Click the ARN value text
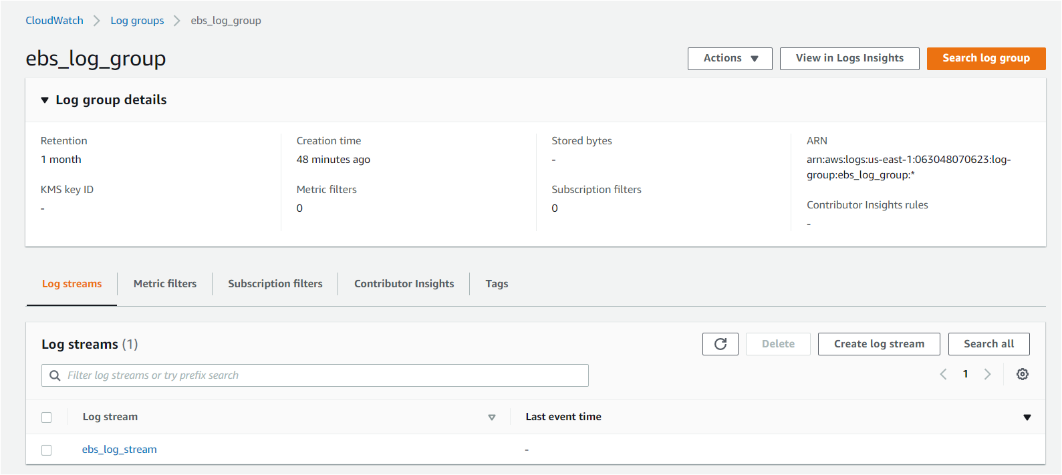 click(x=909, y=168)
